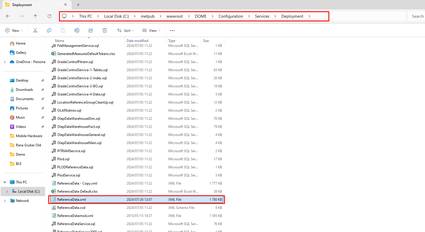Sort files by Date modified column
The height and width of the screenshot is (232, 425).
[138, 41]
